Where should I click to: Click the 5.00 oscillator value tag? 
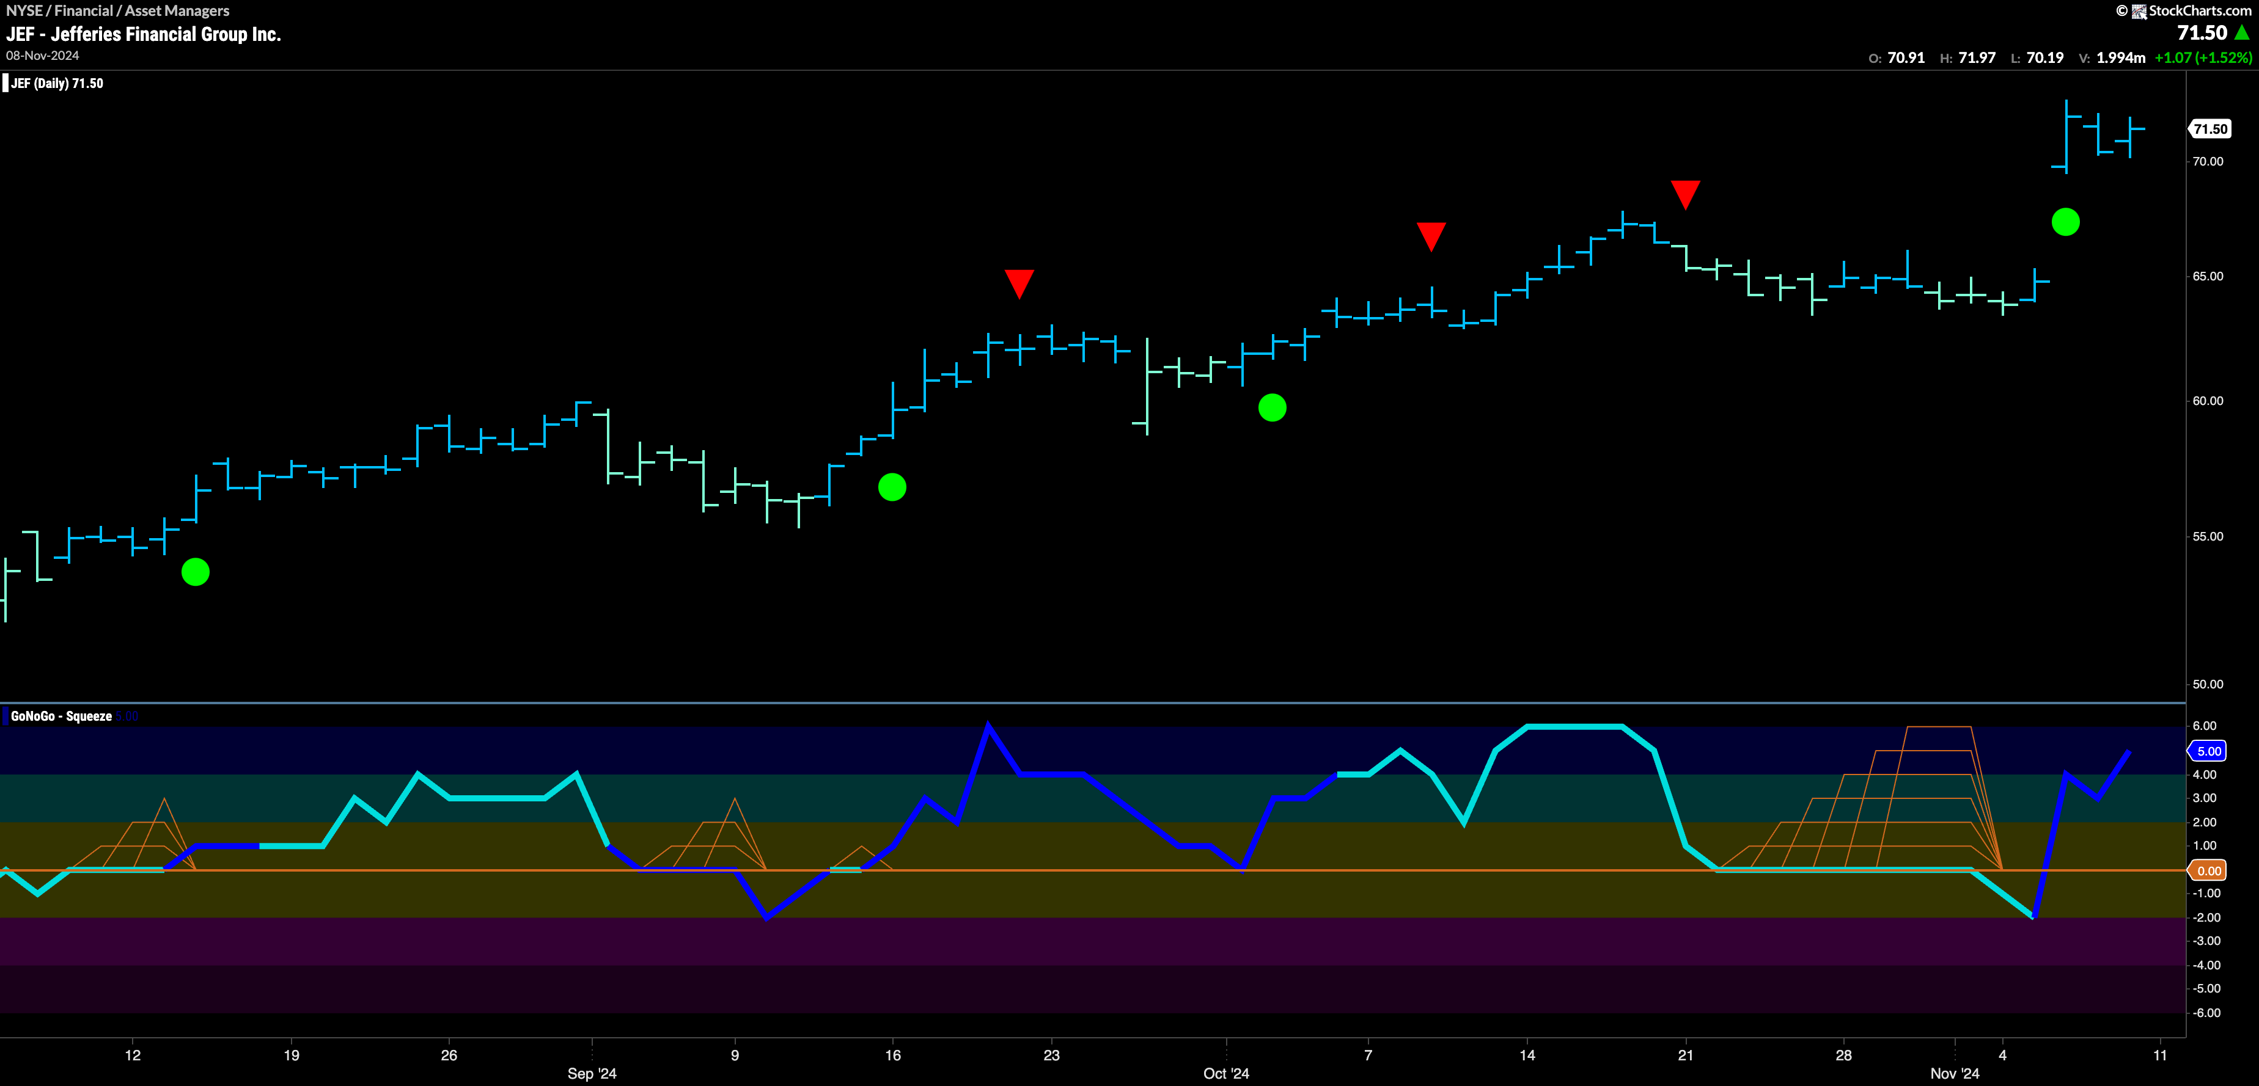point(2208,751)
